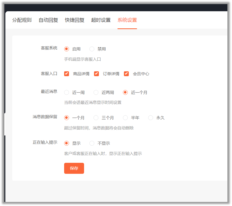Set 消息数据保留 to 一个月
Image resolution: width=232 pixels, height=206 pixels.
tap(67, 118)
